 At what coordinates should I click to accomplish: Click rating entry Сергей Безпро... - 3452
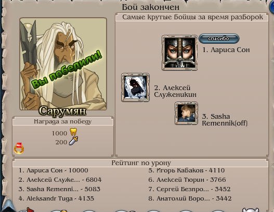pos(189,189)
